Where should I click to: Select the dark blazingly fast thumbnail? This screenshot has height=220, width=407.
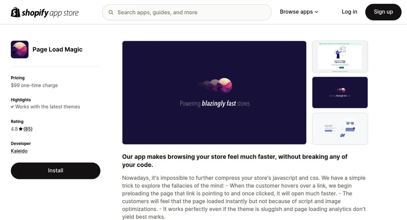pos(340,92)
